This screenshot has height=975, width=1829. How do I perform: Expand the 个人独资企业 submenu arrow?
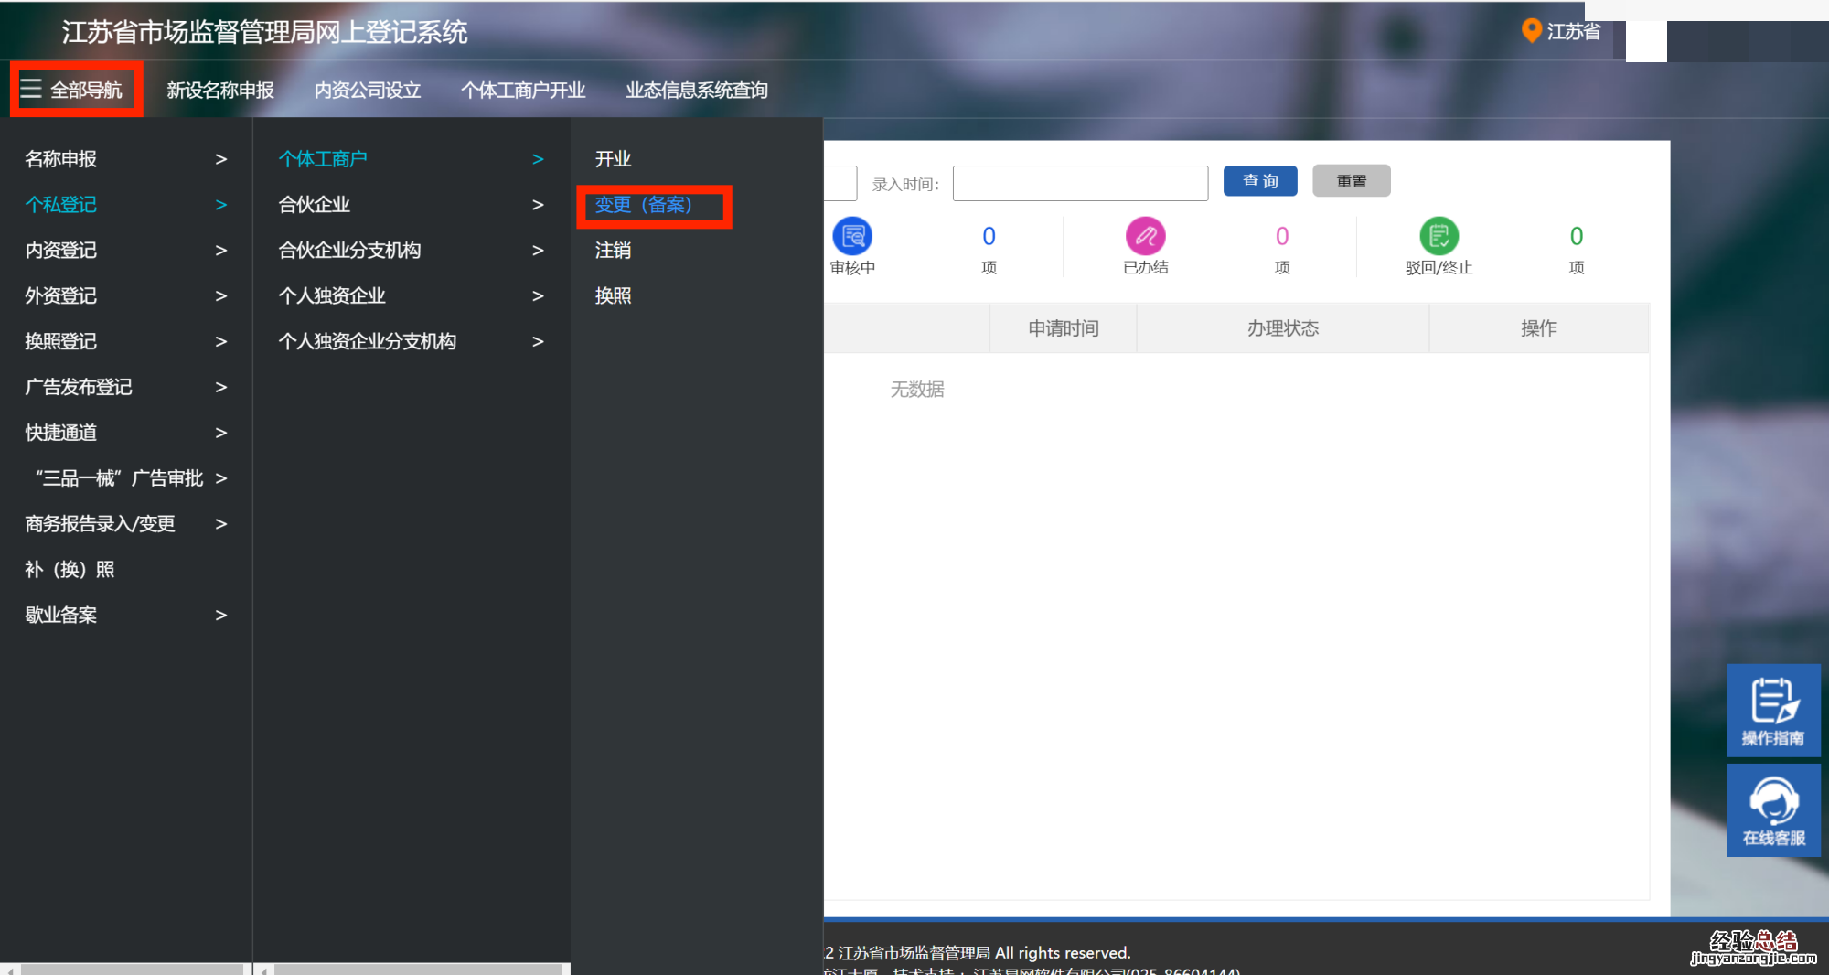click(538, 296)
